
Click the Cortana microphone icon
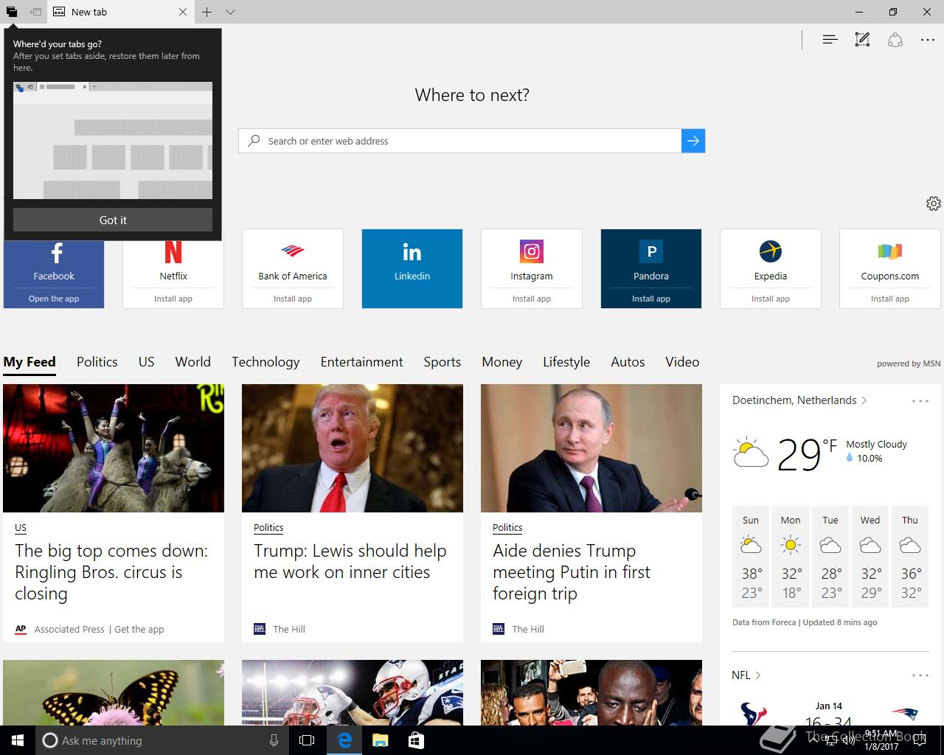(274, 740)
